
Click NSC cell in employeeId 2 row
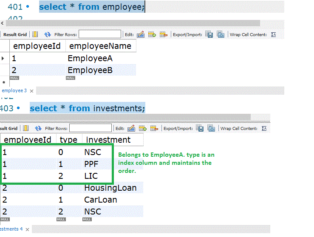tap(113, 212)
